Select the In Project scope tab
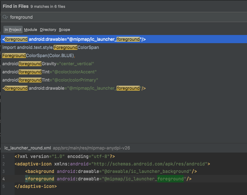Image resolution: width=247 pixels, height=195 pixels. click(13, 30)
